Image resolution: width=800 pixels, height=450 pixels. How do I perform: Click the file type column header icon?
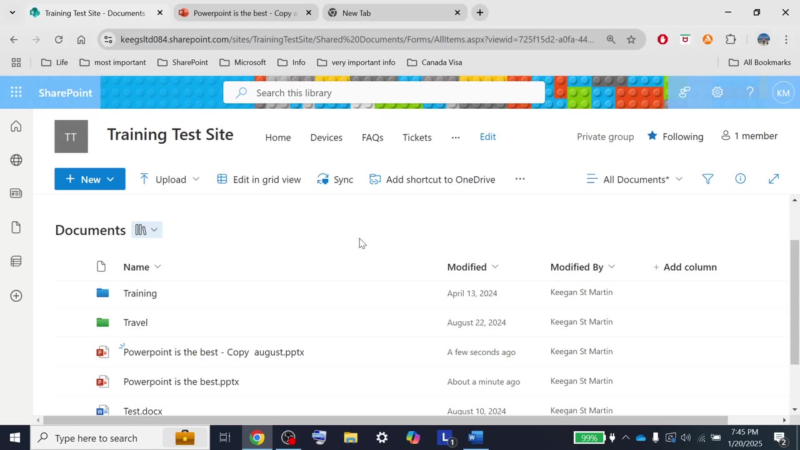[101, 267]
